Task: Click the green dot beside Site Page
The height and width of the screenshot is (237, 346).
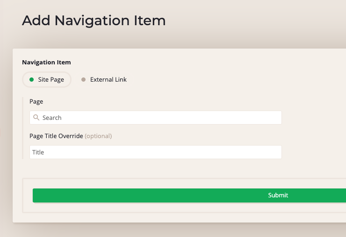Action: click(32, 80)
